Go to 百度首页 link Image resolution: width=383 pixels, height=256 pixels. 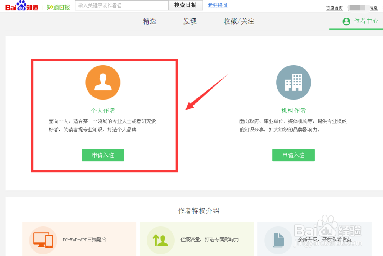[x=334, y=8]
